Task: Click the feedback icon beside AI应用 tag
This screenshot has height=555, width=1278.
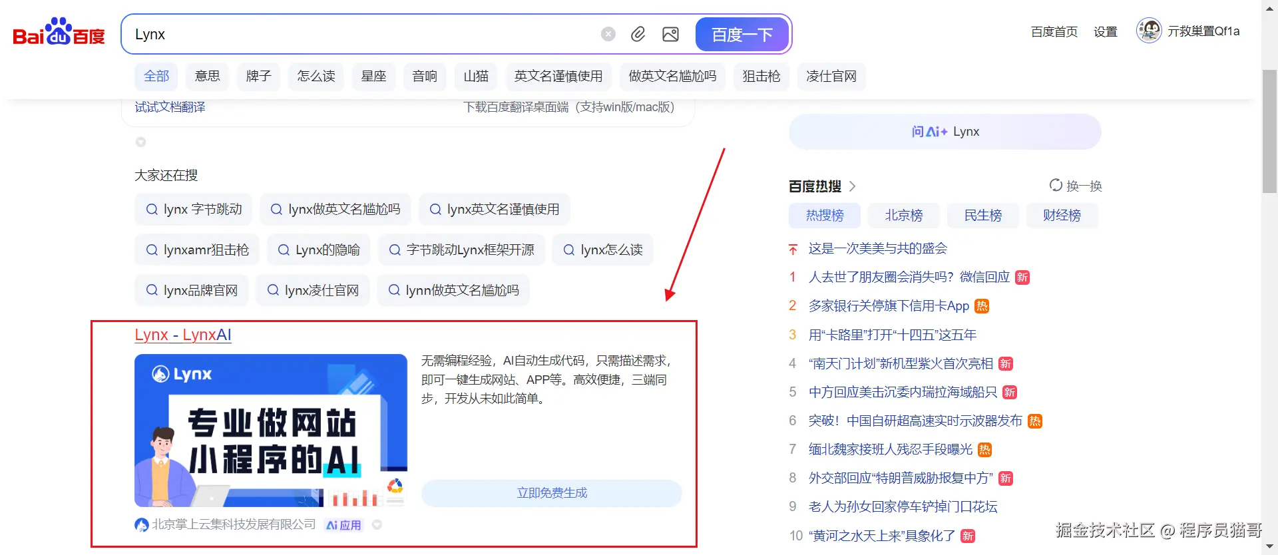Action: click(x=377, y=525)
